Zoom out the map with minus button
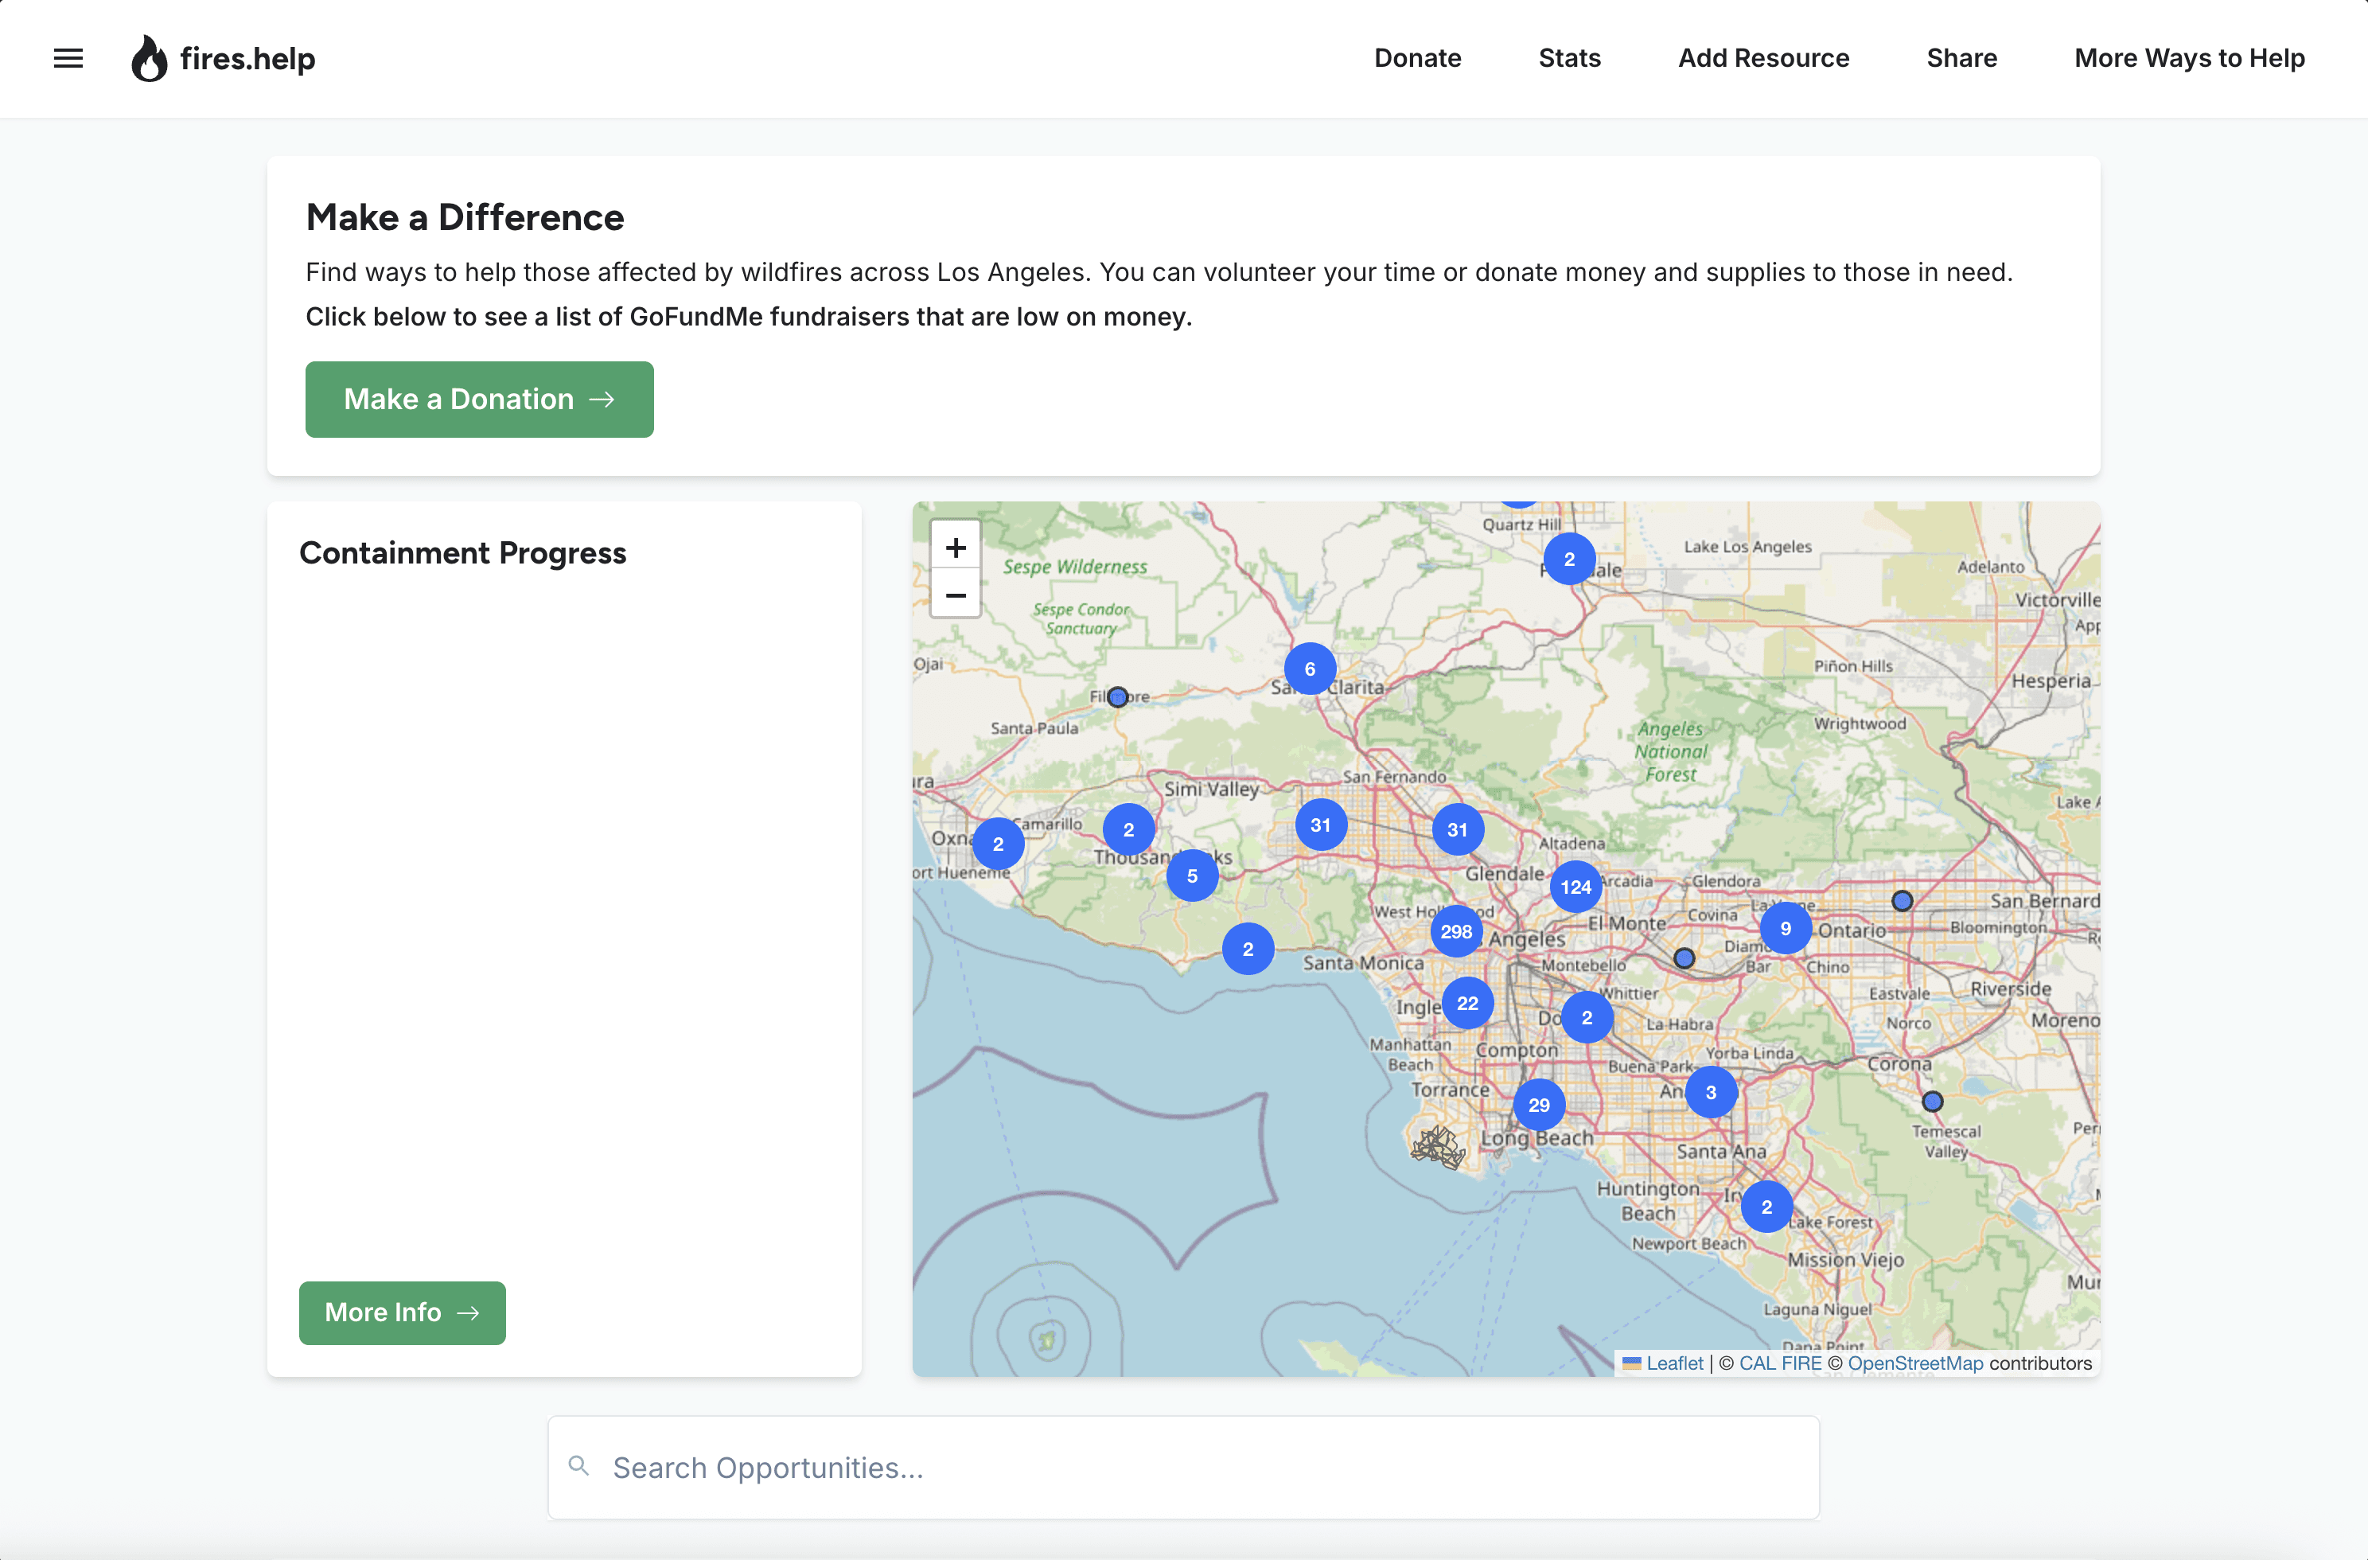 coord(955,595)
